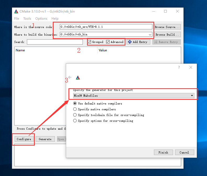
Task: Click the Generate button
Action: click(x=45, y=139)
